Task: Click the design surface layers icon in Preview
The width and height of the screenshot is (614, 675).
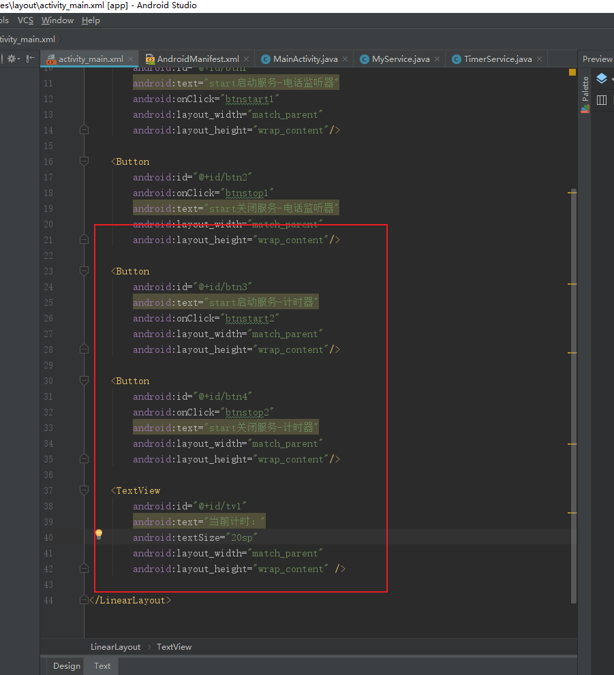Action: (x=601, y=79)
